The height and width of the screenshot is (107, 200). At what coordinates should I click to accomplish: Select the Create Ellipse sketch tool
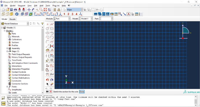[x=47, y=33]
